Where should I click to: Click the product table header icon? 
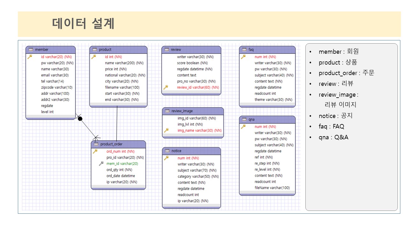point(95,50)
